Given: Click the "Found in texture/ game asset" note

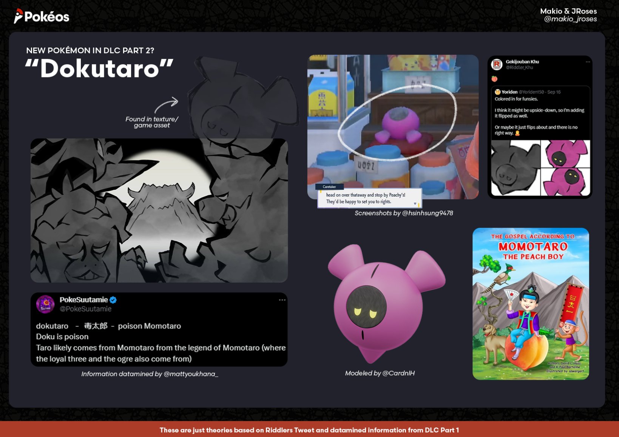Looking at the screenshot, I should 152,122.
